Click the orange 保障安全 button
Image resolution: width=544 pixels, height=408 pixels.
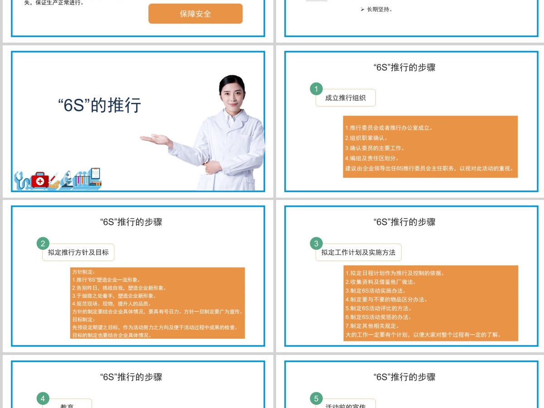tap(195, 14)
